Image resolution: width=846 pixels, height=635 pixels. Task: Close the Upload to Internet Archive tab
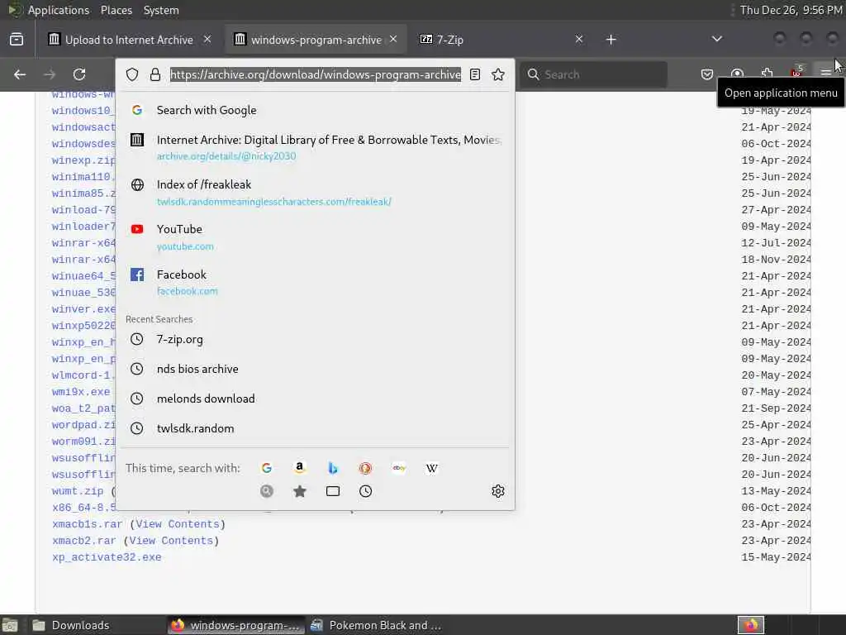(207, 39)
